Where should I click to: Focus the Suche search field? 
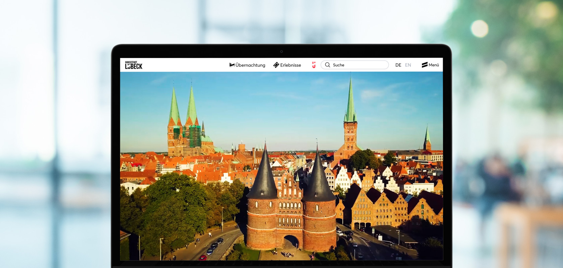pyautogui.click(x=359, y=65)
